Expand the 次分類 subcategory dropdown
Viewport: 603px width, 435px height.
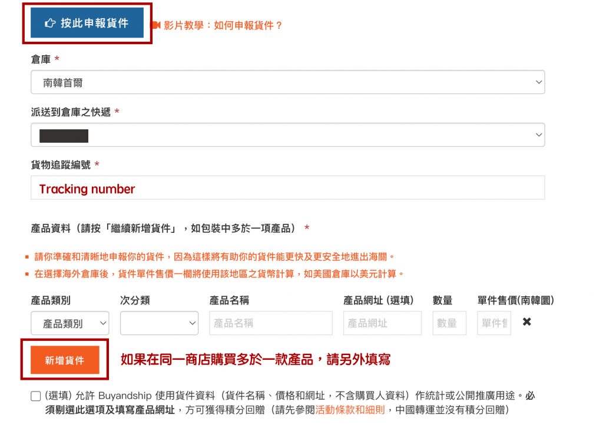point(159,323)
